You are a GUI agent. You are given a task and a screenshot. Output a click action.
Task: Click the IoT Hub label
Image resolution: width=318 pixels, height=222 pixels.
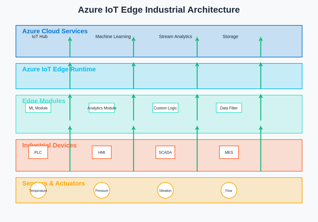coord(40,36)
